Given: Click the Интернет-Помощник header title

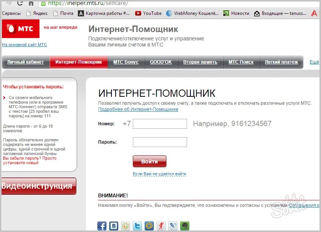Looking at the screenshot, I should click(133, 29).
